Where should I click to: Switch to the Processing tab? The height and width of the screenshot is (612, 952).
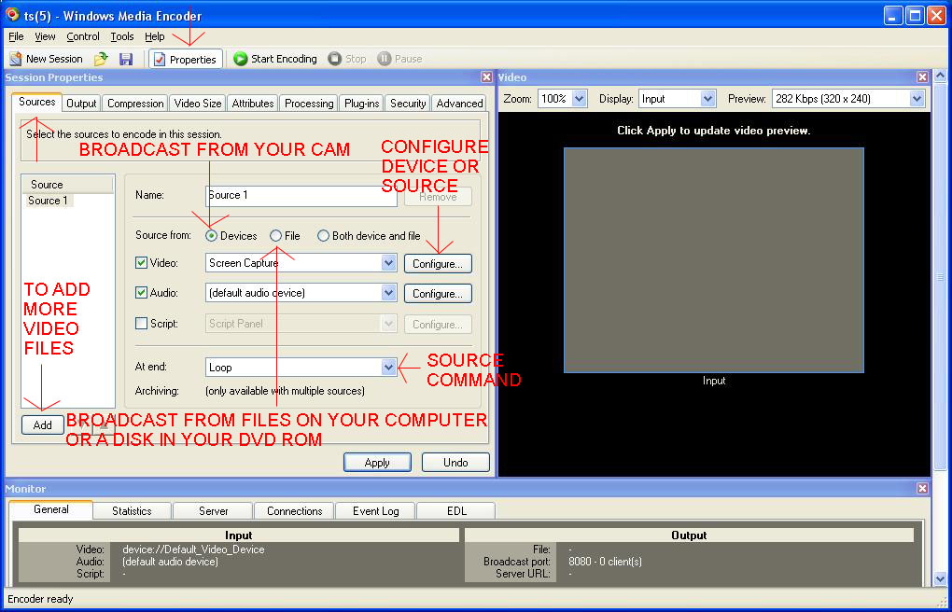tap(309, 104)
